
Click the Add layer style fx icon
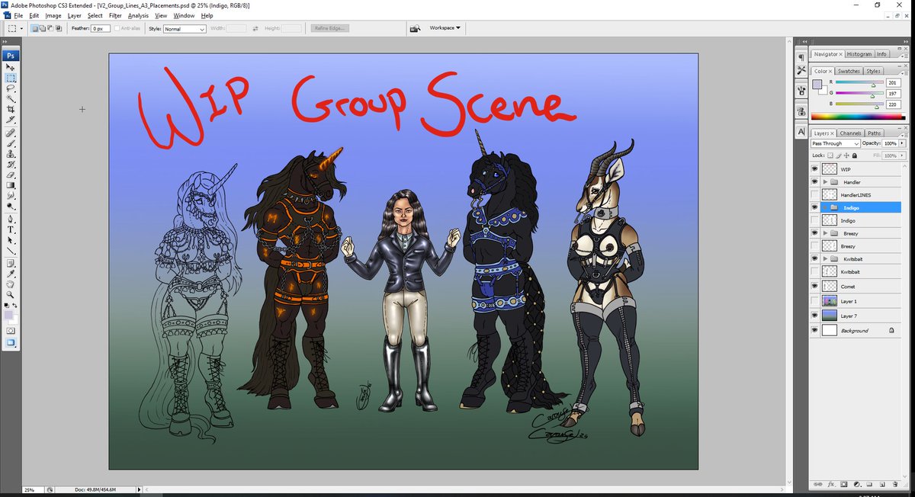(x=830, y=484)
